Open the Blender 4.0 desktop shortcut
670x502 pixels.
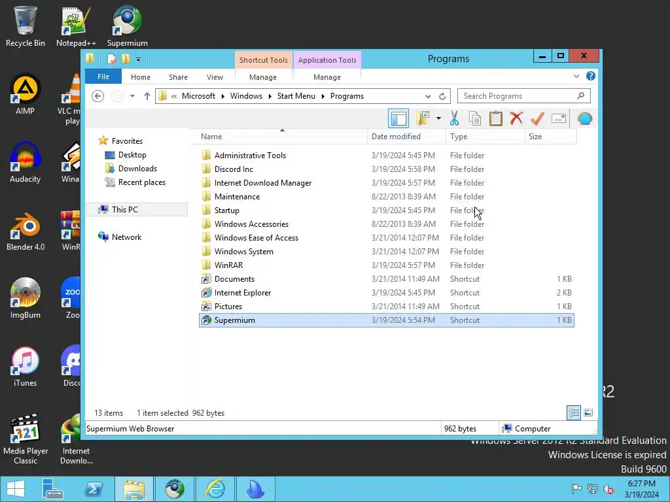pos(26,231)
